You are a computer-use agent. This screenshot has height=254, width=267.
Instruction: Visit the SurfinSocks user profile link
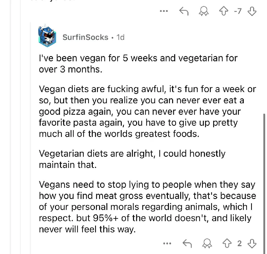85,37
